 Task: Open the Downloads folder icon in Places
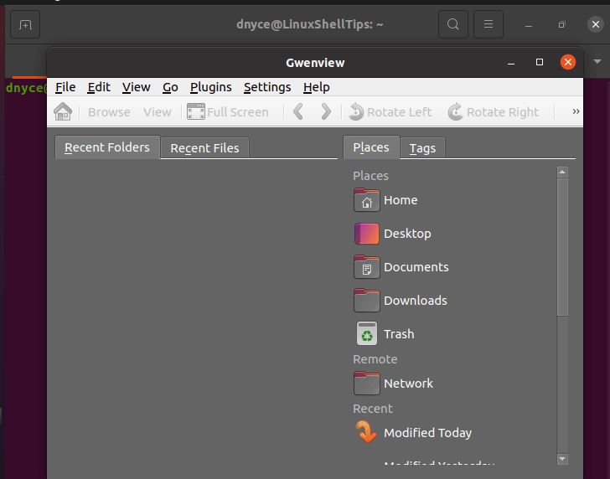366,300
